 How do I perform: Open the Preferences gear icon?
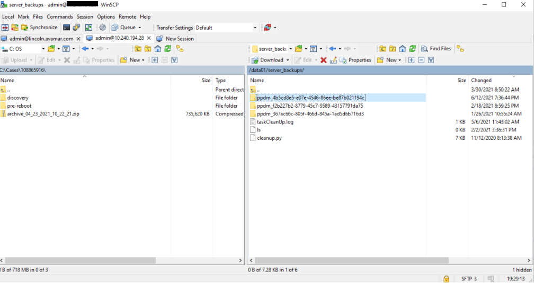point(103,28)
